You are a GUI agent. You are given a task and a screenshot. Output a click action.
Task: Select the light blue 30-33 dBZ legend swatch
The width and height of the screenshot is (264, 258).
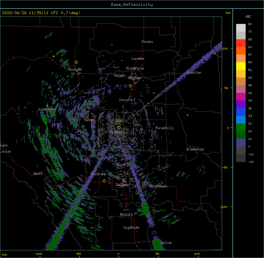241,120
